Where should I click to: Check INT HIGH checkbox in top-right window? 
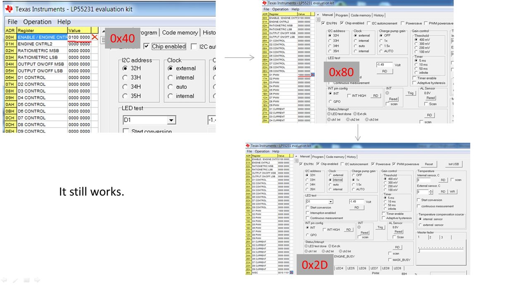pyautogui.click(x=348, y=96)
